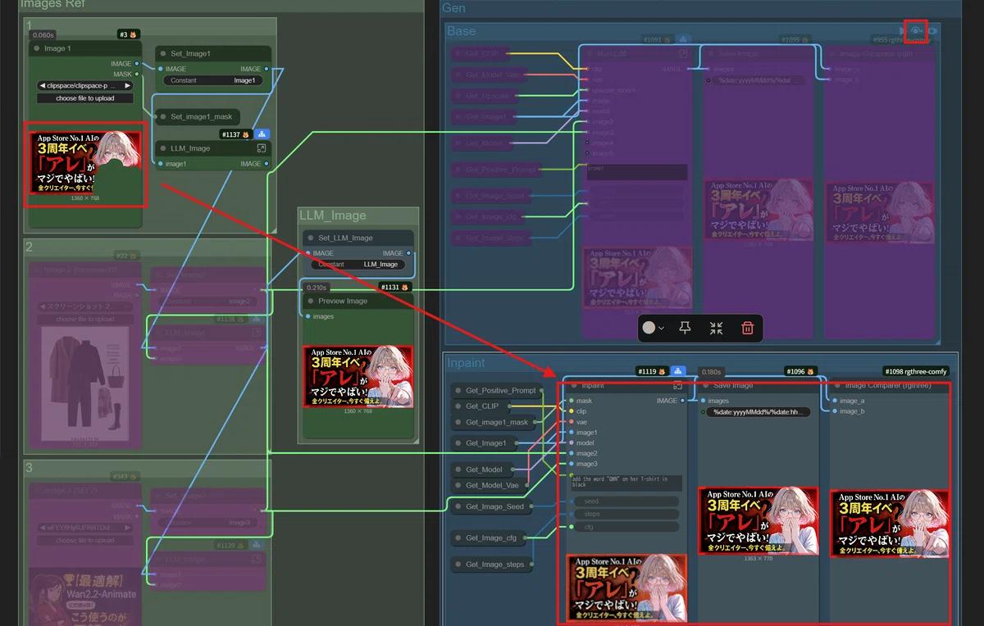Select the Gen group title
This screenshot has height=626, width=984.
(453, 8)
